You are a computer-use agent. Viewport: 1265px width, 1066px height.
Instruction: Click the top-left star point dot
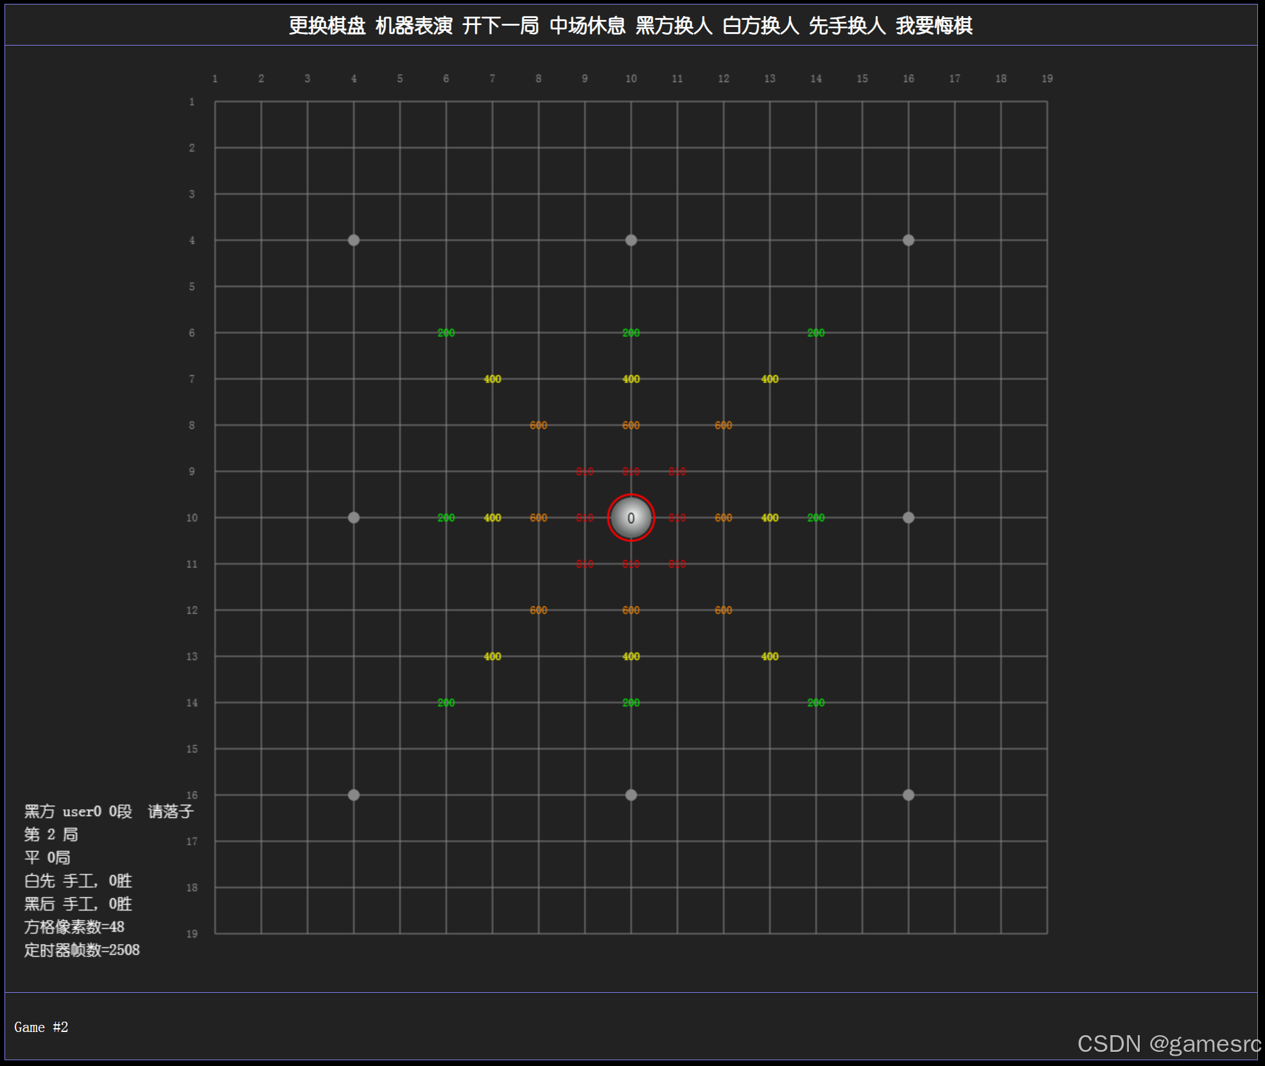pyautogui.click(x=354, y=240)
